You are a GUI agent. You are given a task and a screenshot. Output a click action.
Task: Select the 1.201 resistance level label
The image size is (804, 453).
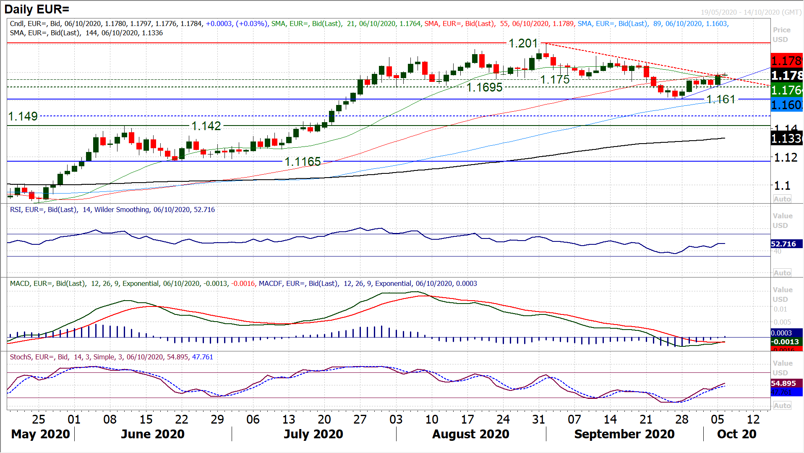tap(523, 43)
